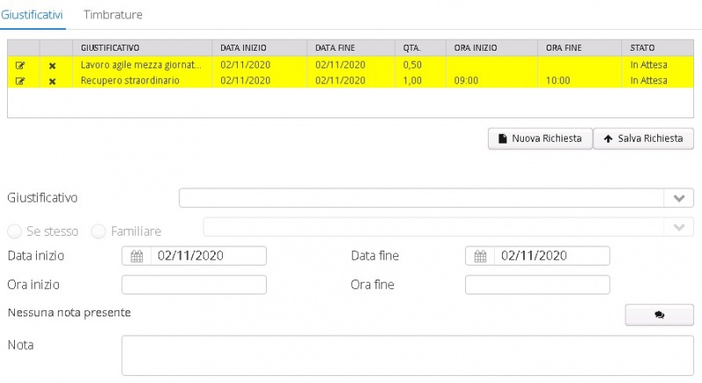The width and height of the screenshot is (702, 383).
Task: Sort by the STATO column header
Action: [x=642, y=46]
